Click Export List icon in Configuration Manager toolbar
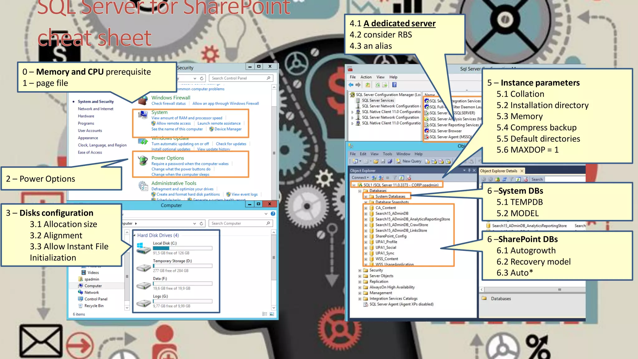The image size is (638, 359). click(385, 85)
